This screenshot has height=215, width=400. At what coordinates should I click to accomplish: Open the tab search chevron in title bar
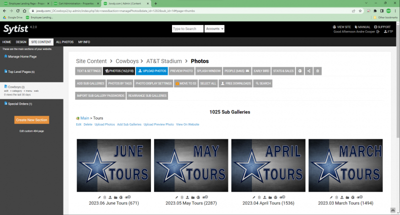point(366,3)
